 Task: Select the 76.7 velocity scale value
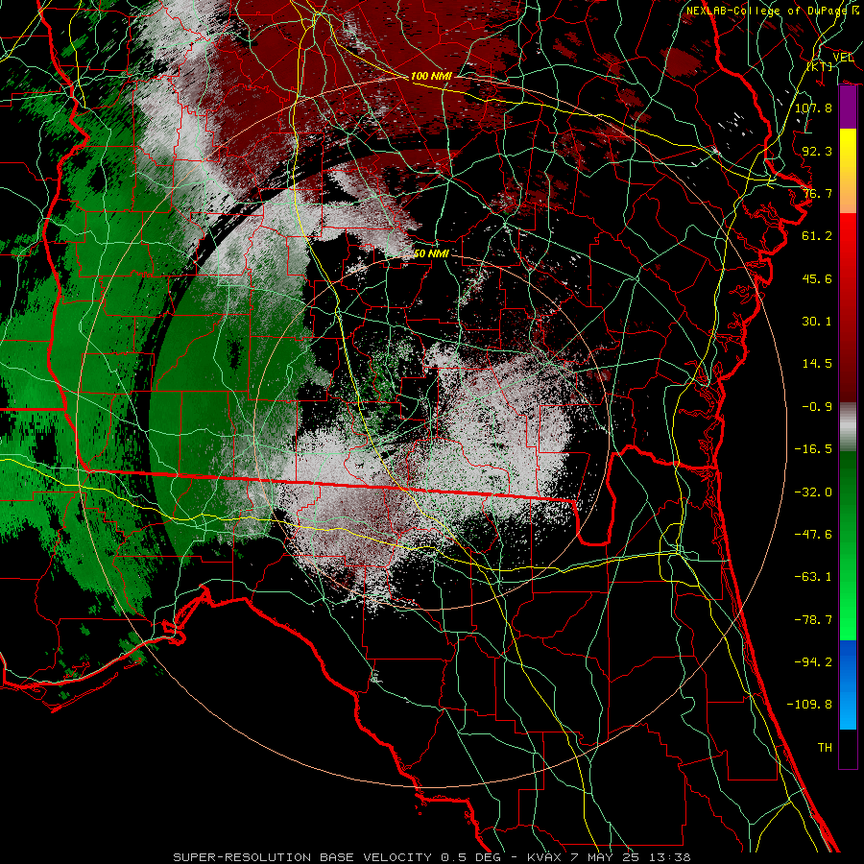click(x=817, y=193)
